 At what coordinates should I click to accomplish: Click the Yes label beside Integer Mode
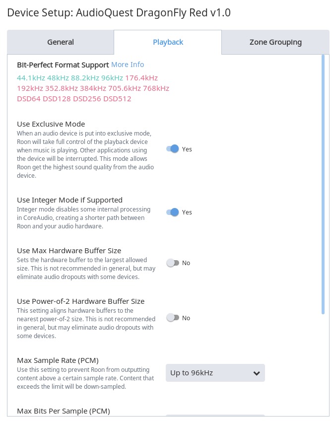187,212
